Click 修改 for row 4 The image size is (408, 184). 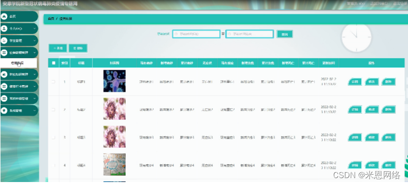pos(372,165)
